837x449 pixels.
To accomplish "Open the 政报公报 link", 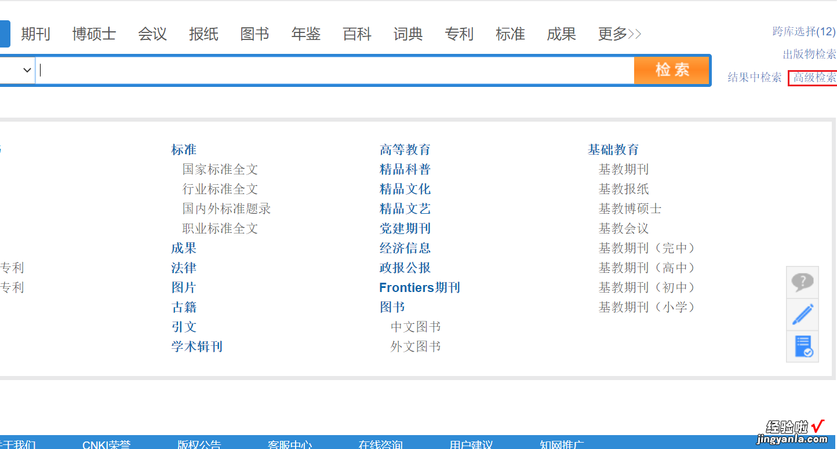I will coord(405,268).
